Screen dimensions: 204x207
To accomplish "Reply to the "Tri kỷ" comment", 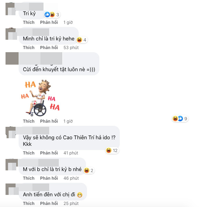I will (x=49, y=22).
